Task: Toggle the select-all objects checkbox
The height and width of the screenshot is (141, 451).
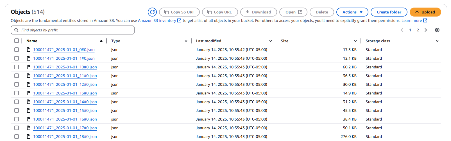Action: coord(17,41)
